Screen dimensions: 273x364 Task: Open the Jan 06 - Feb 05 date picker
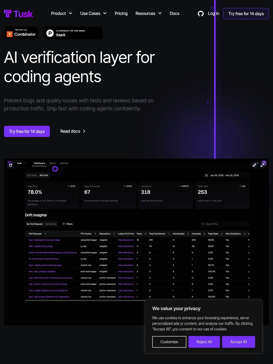click(x=226, y=175)
